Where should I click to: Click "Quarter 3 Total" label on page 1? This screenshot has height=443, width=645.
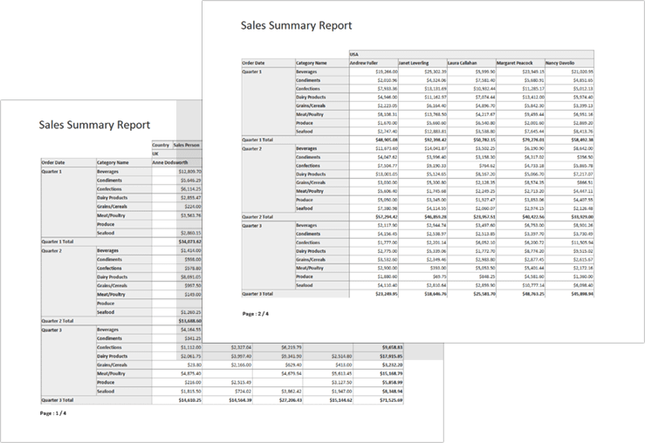click(x=58, y=400)
